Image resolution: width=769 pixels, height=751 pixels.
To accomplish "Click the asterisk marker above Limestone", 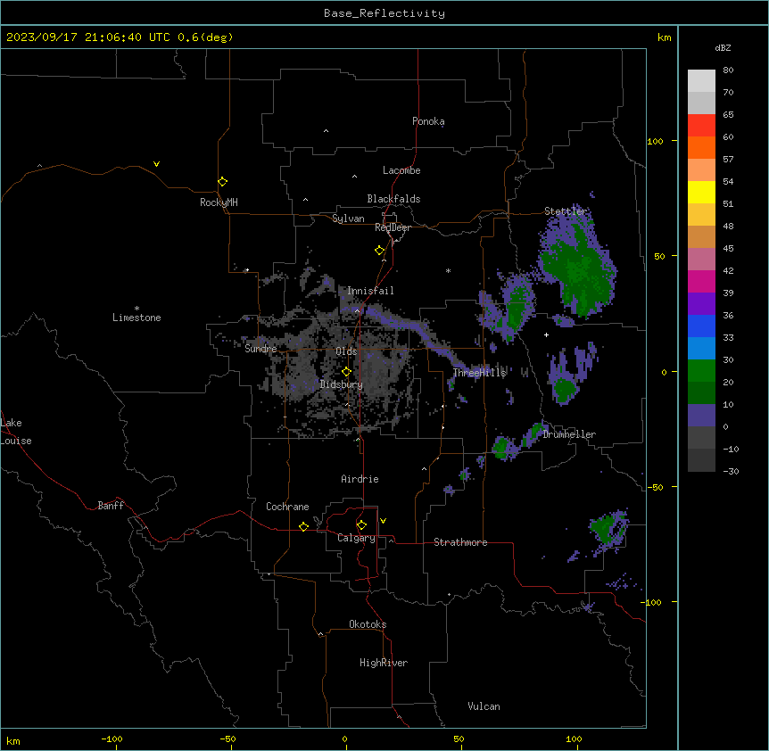I will click(136, 309).
